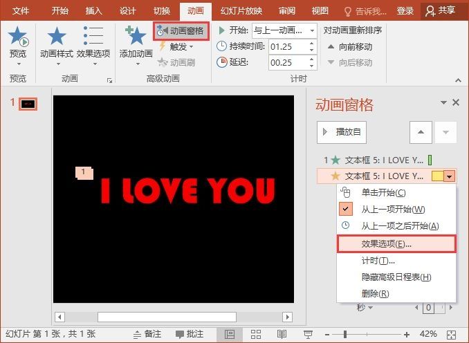Click the Sign in (登录) link
Screen dimensions: 469x343
(x=405, y=11)
